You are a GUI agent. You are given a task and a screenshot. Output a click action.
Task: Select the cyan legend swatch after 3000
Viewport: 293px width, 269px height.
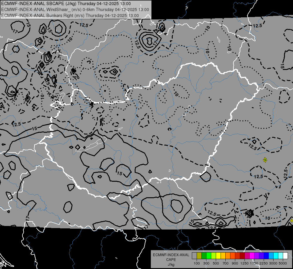click(276, 256)
